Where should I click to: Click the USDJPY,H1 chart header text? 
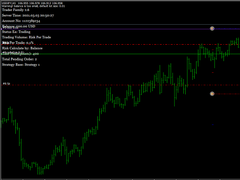click(32, 3)
